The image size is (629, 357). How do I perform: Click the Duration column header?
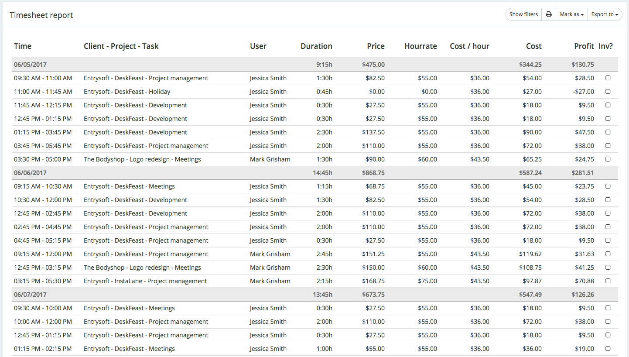(316, 46)
